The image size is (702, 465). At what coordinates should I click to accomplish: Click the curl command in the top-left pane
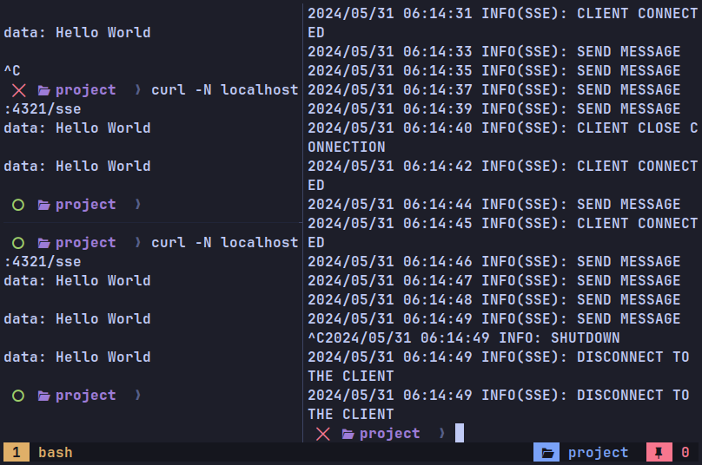click(224, 90)
